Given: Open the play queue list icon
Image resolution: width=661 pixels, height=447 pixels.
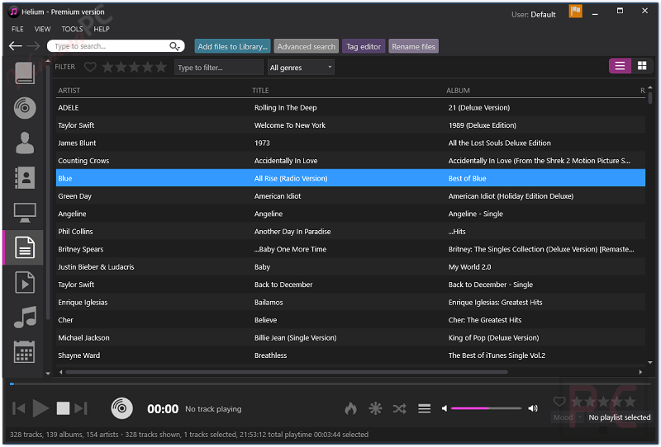Looking at the screenshot, I should tap(424, 408).
